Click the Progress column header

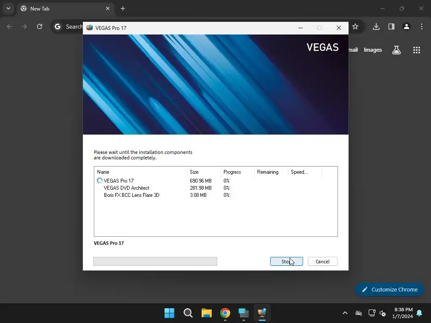pyautogui.click(x=237, y=172)
